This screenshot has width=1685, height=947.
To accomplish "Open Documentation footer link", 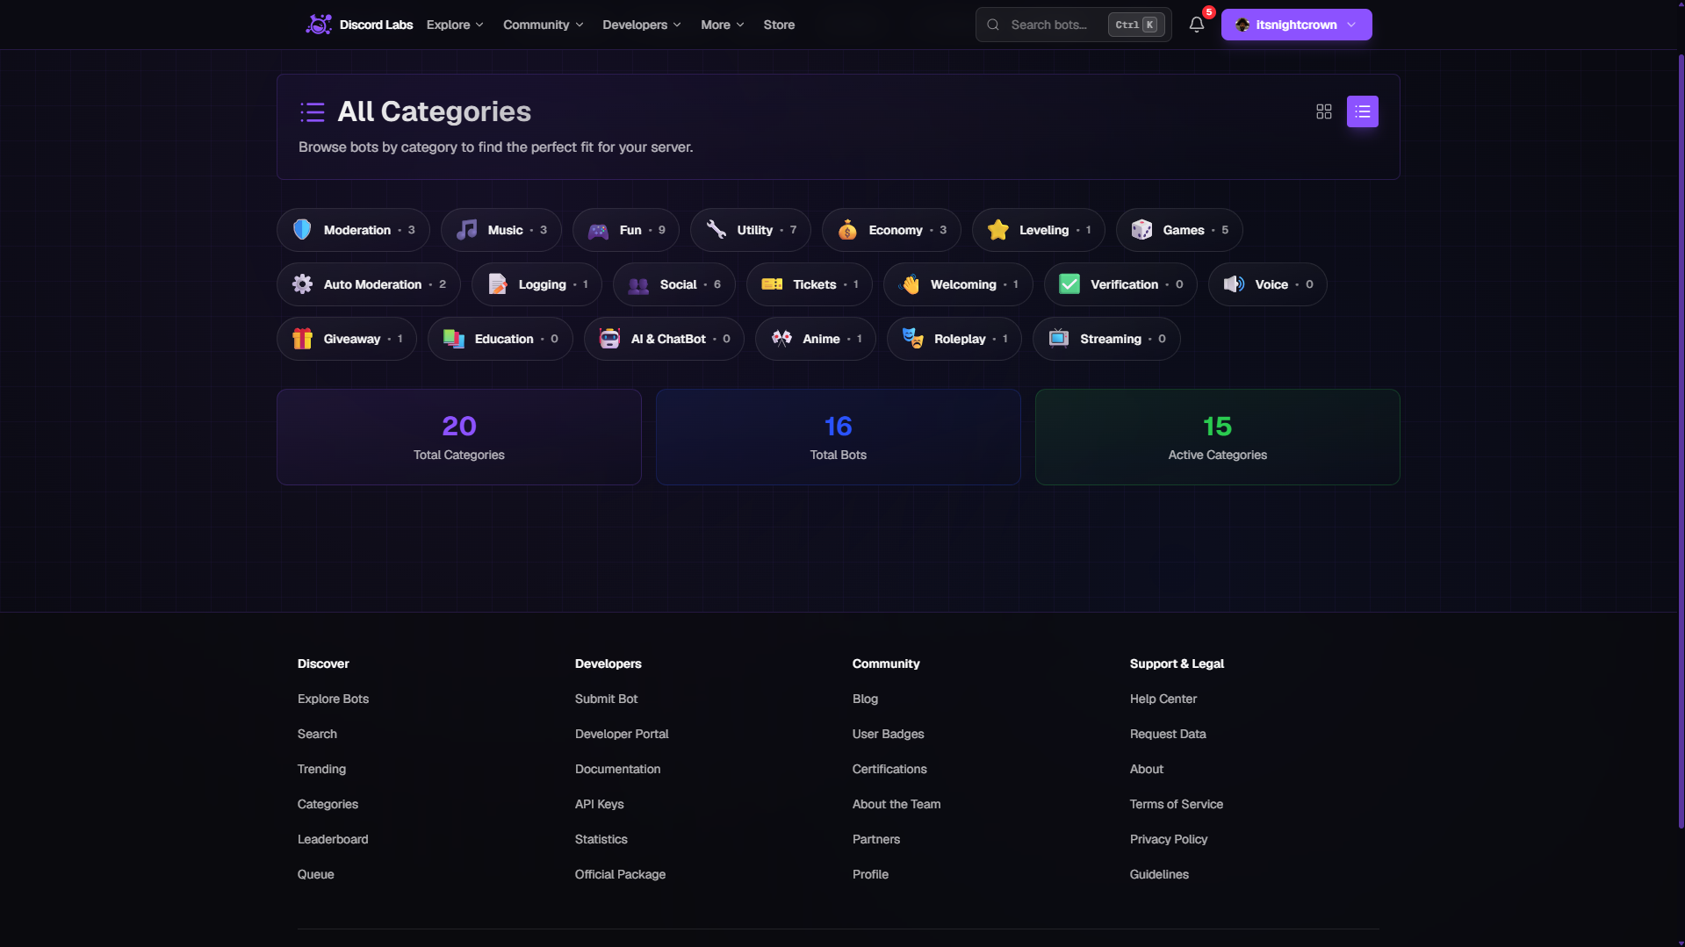I will (617, 769).
